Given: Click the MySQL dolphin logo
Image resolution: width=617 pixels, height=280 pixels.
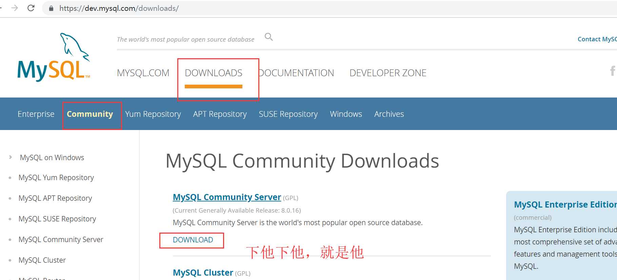Looking at the screenshot, I should point(54,57).
